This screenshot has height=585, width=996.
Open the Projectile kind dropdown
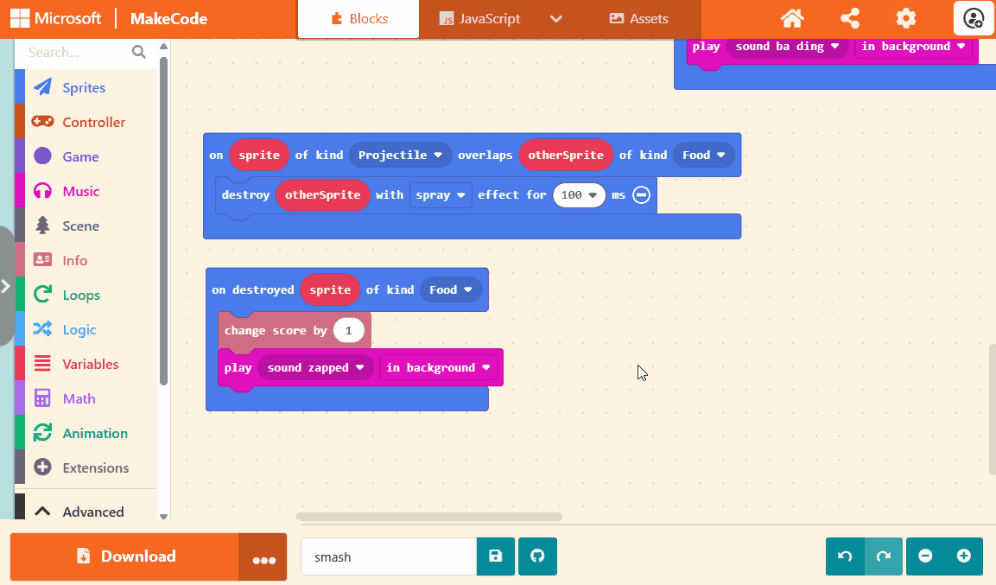pos(401,156)
